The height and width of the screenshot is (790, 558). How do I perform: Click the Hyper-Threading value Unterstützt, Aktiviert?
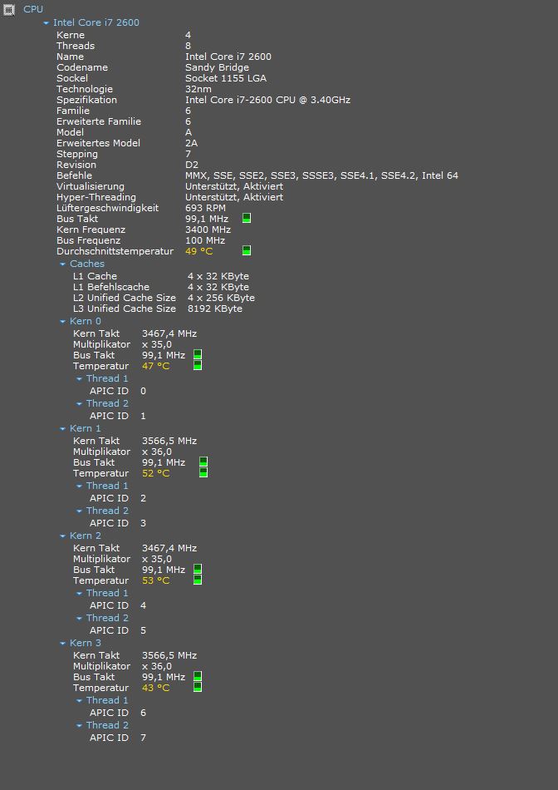coord(234,197)
